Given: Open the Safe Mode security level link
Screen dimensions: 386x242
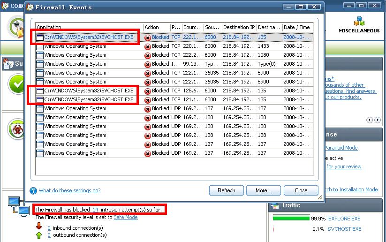Looking at the screenshot, I should click(x=126, y=218).
